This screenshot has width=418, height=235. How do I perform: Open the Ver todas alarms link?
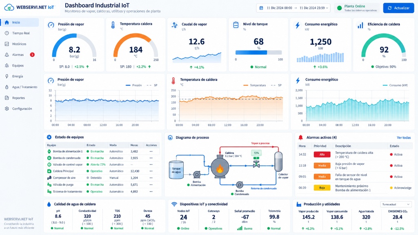pos(404,137)
